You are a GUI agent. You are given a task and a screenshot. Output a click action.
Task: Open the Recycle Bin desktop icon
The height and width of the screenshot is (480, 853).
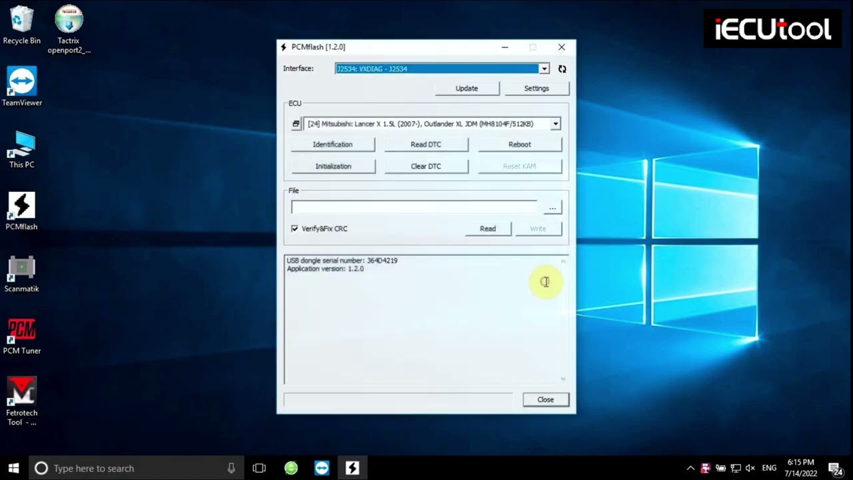[x=21, y=27]
